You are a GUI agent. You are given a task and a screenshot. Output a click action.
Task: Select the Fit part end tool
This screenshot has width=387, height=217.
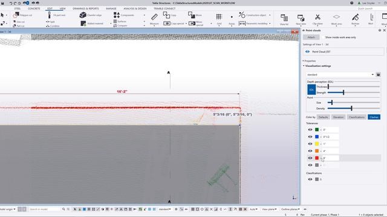pyautogui.click(x=57, y=15)
